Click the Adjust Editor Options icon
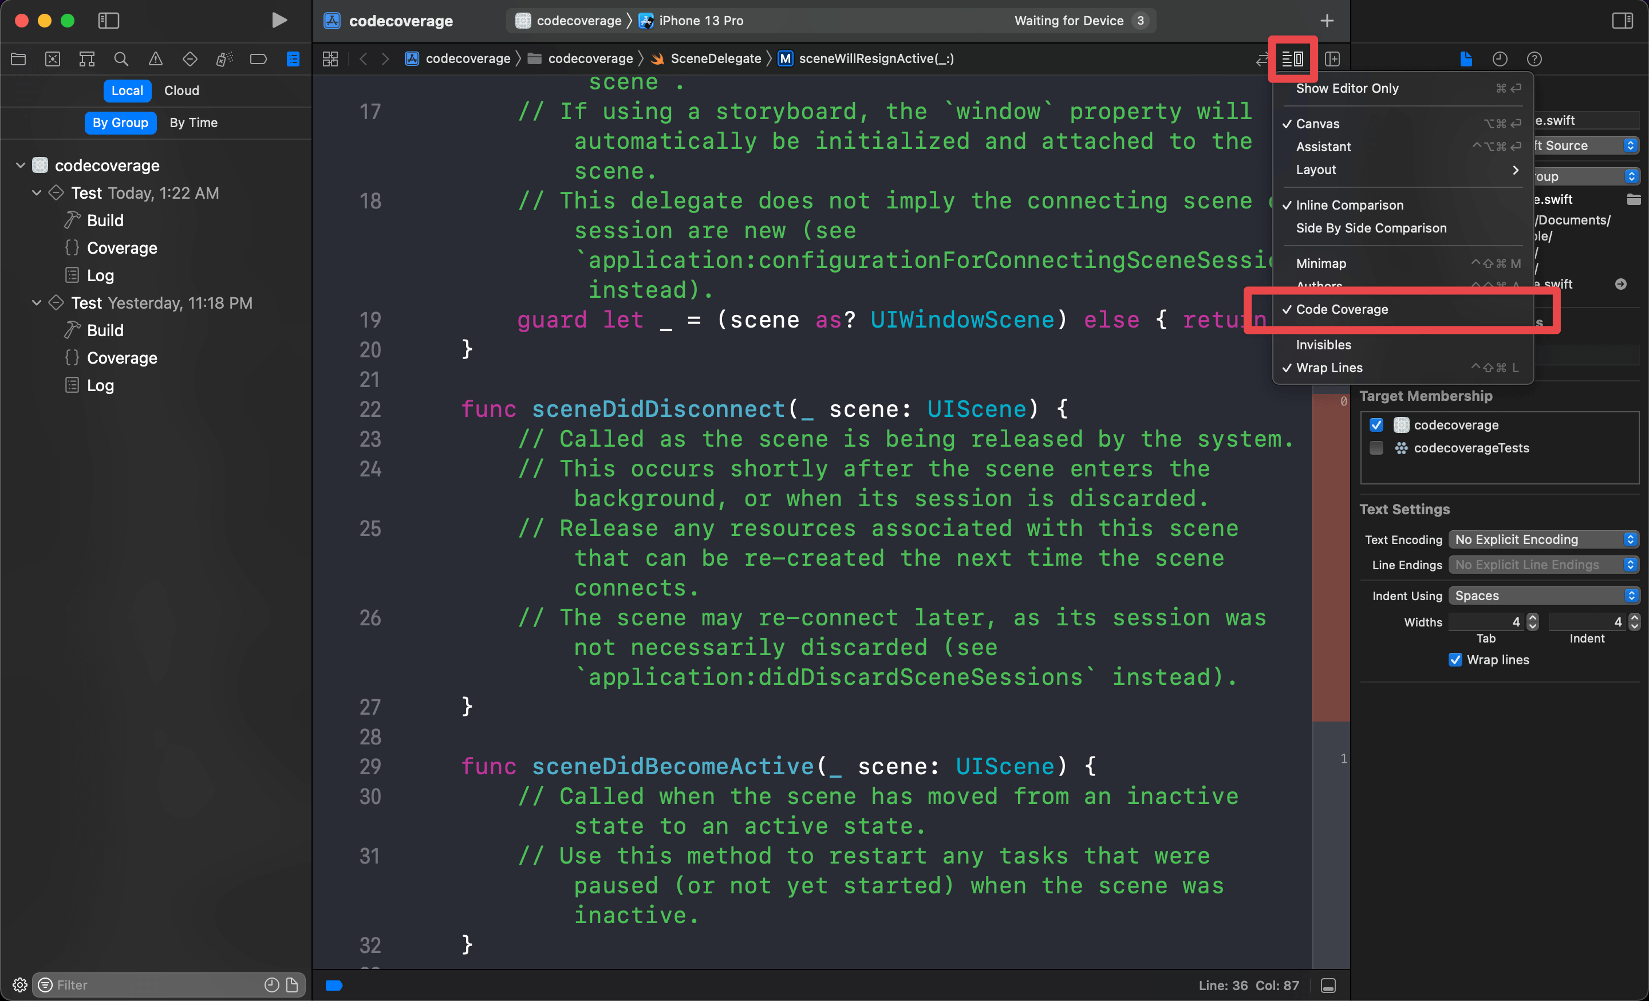 click(1292, 59)
